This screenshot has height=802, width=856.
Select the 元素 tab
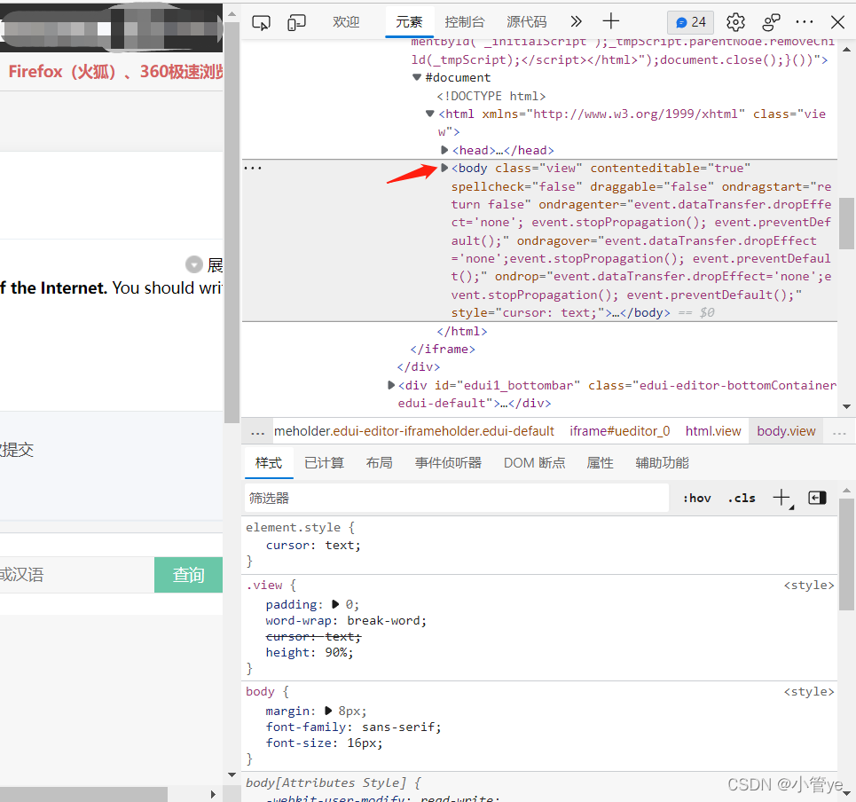coord(409,22)
